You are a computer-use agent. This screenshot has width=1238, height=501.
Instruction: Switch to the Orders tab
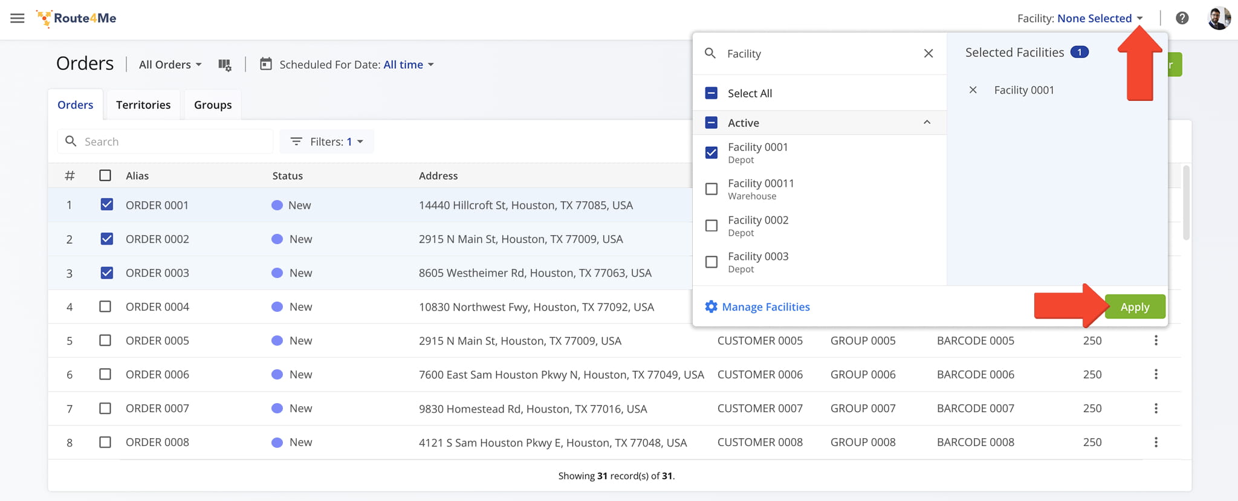(76, 105)
